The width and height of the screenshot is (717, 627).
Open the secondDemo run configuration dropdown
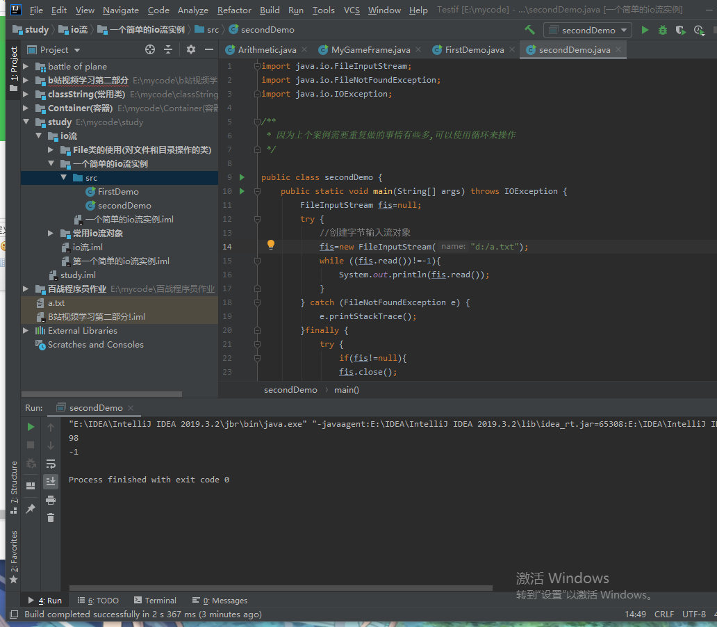click(588, 30)
